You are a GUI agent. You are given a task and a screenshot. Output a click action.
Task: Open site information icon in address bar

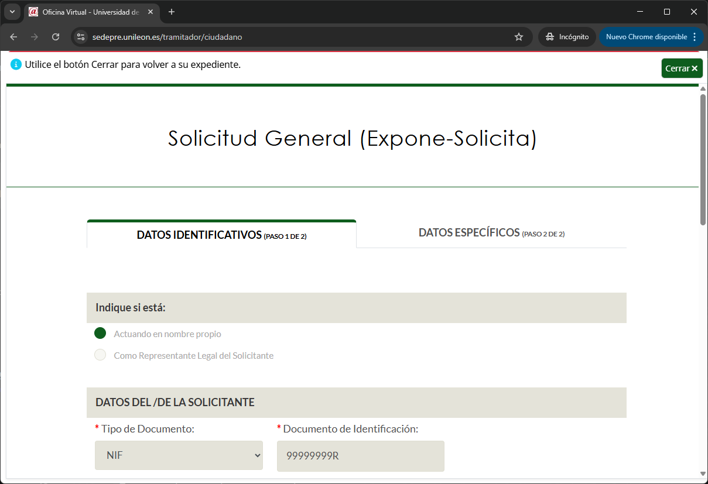pyautogui.click(x=81, y=37)
